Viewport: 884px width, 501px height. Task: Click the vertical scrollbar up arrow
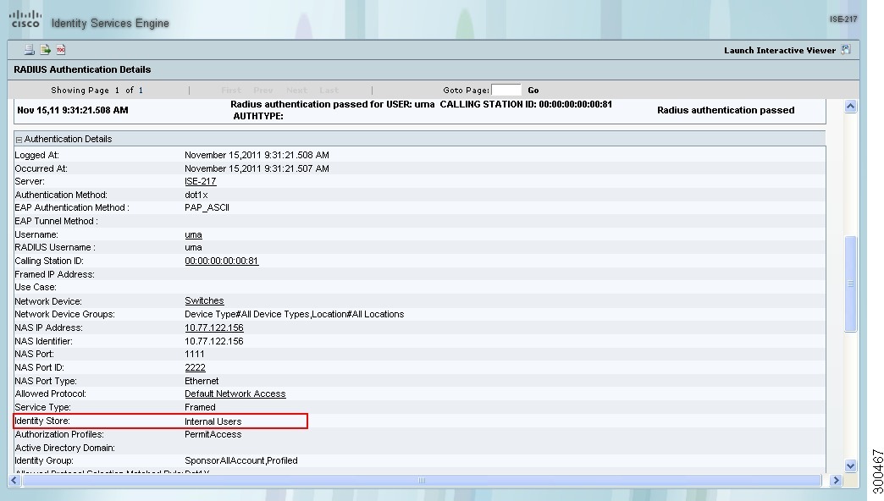(851, 106)
